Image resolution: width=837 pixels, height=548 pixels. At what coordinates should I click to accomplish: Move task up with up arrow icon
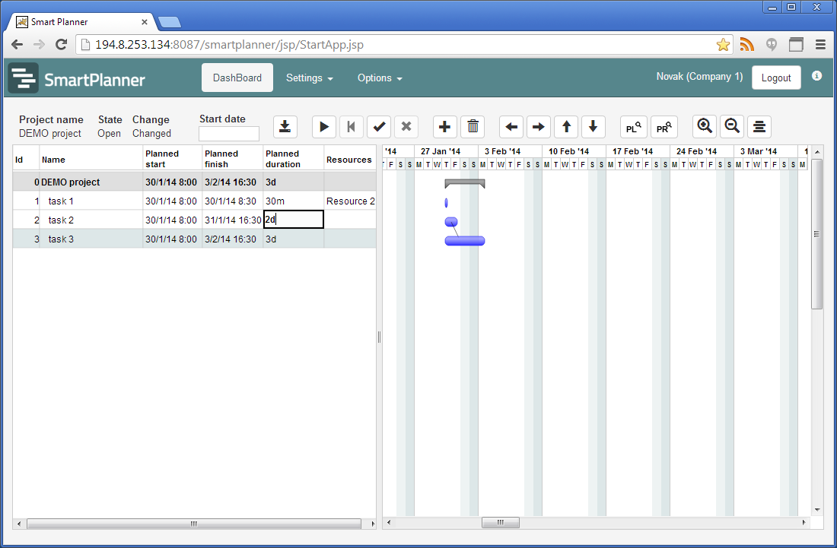click(x=566, y=127)
